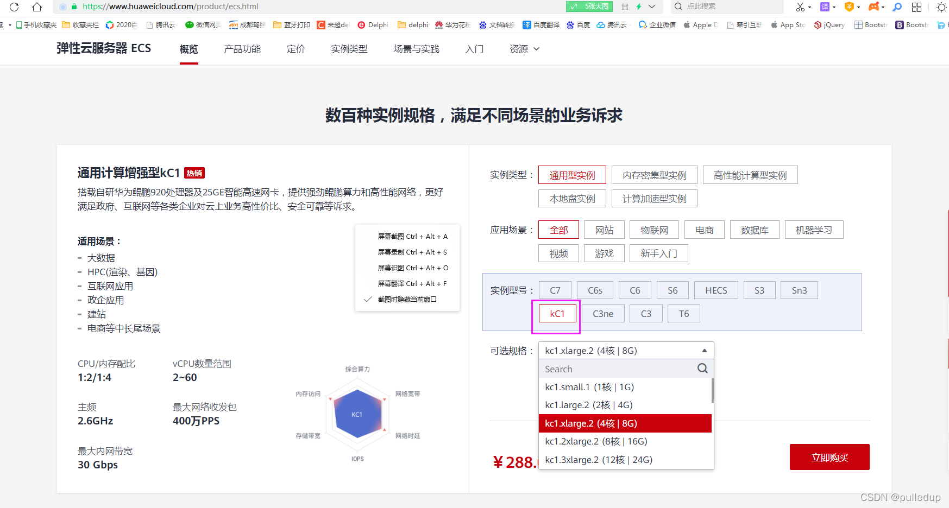This screenshot has width=949, height=508.
Task: Expand the 资源 navigation dropdown
Action: 525,49
